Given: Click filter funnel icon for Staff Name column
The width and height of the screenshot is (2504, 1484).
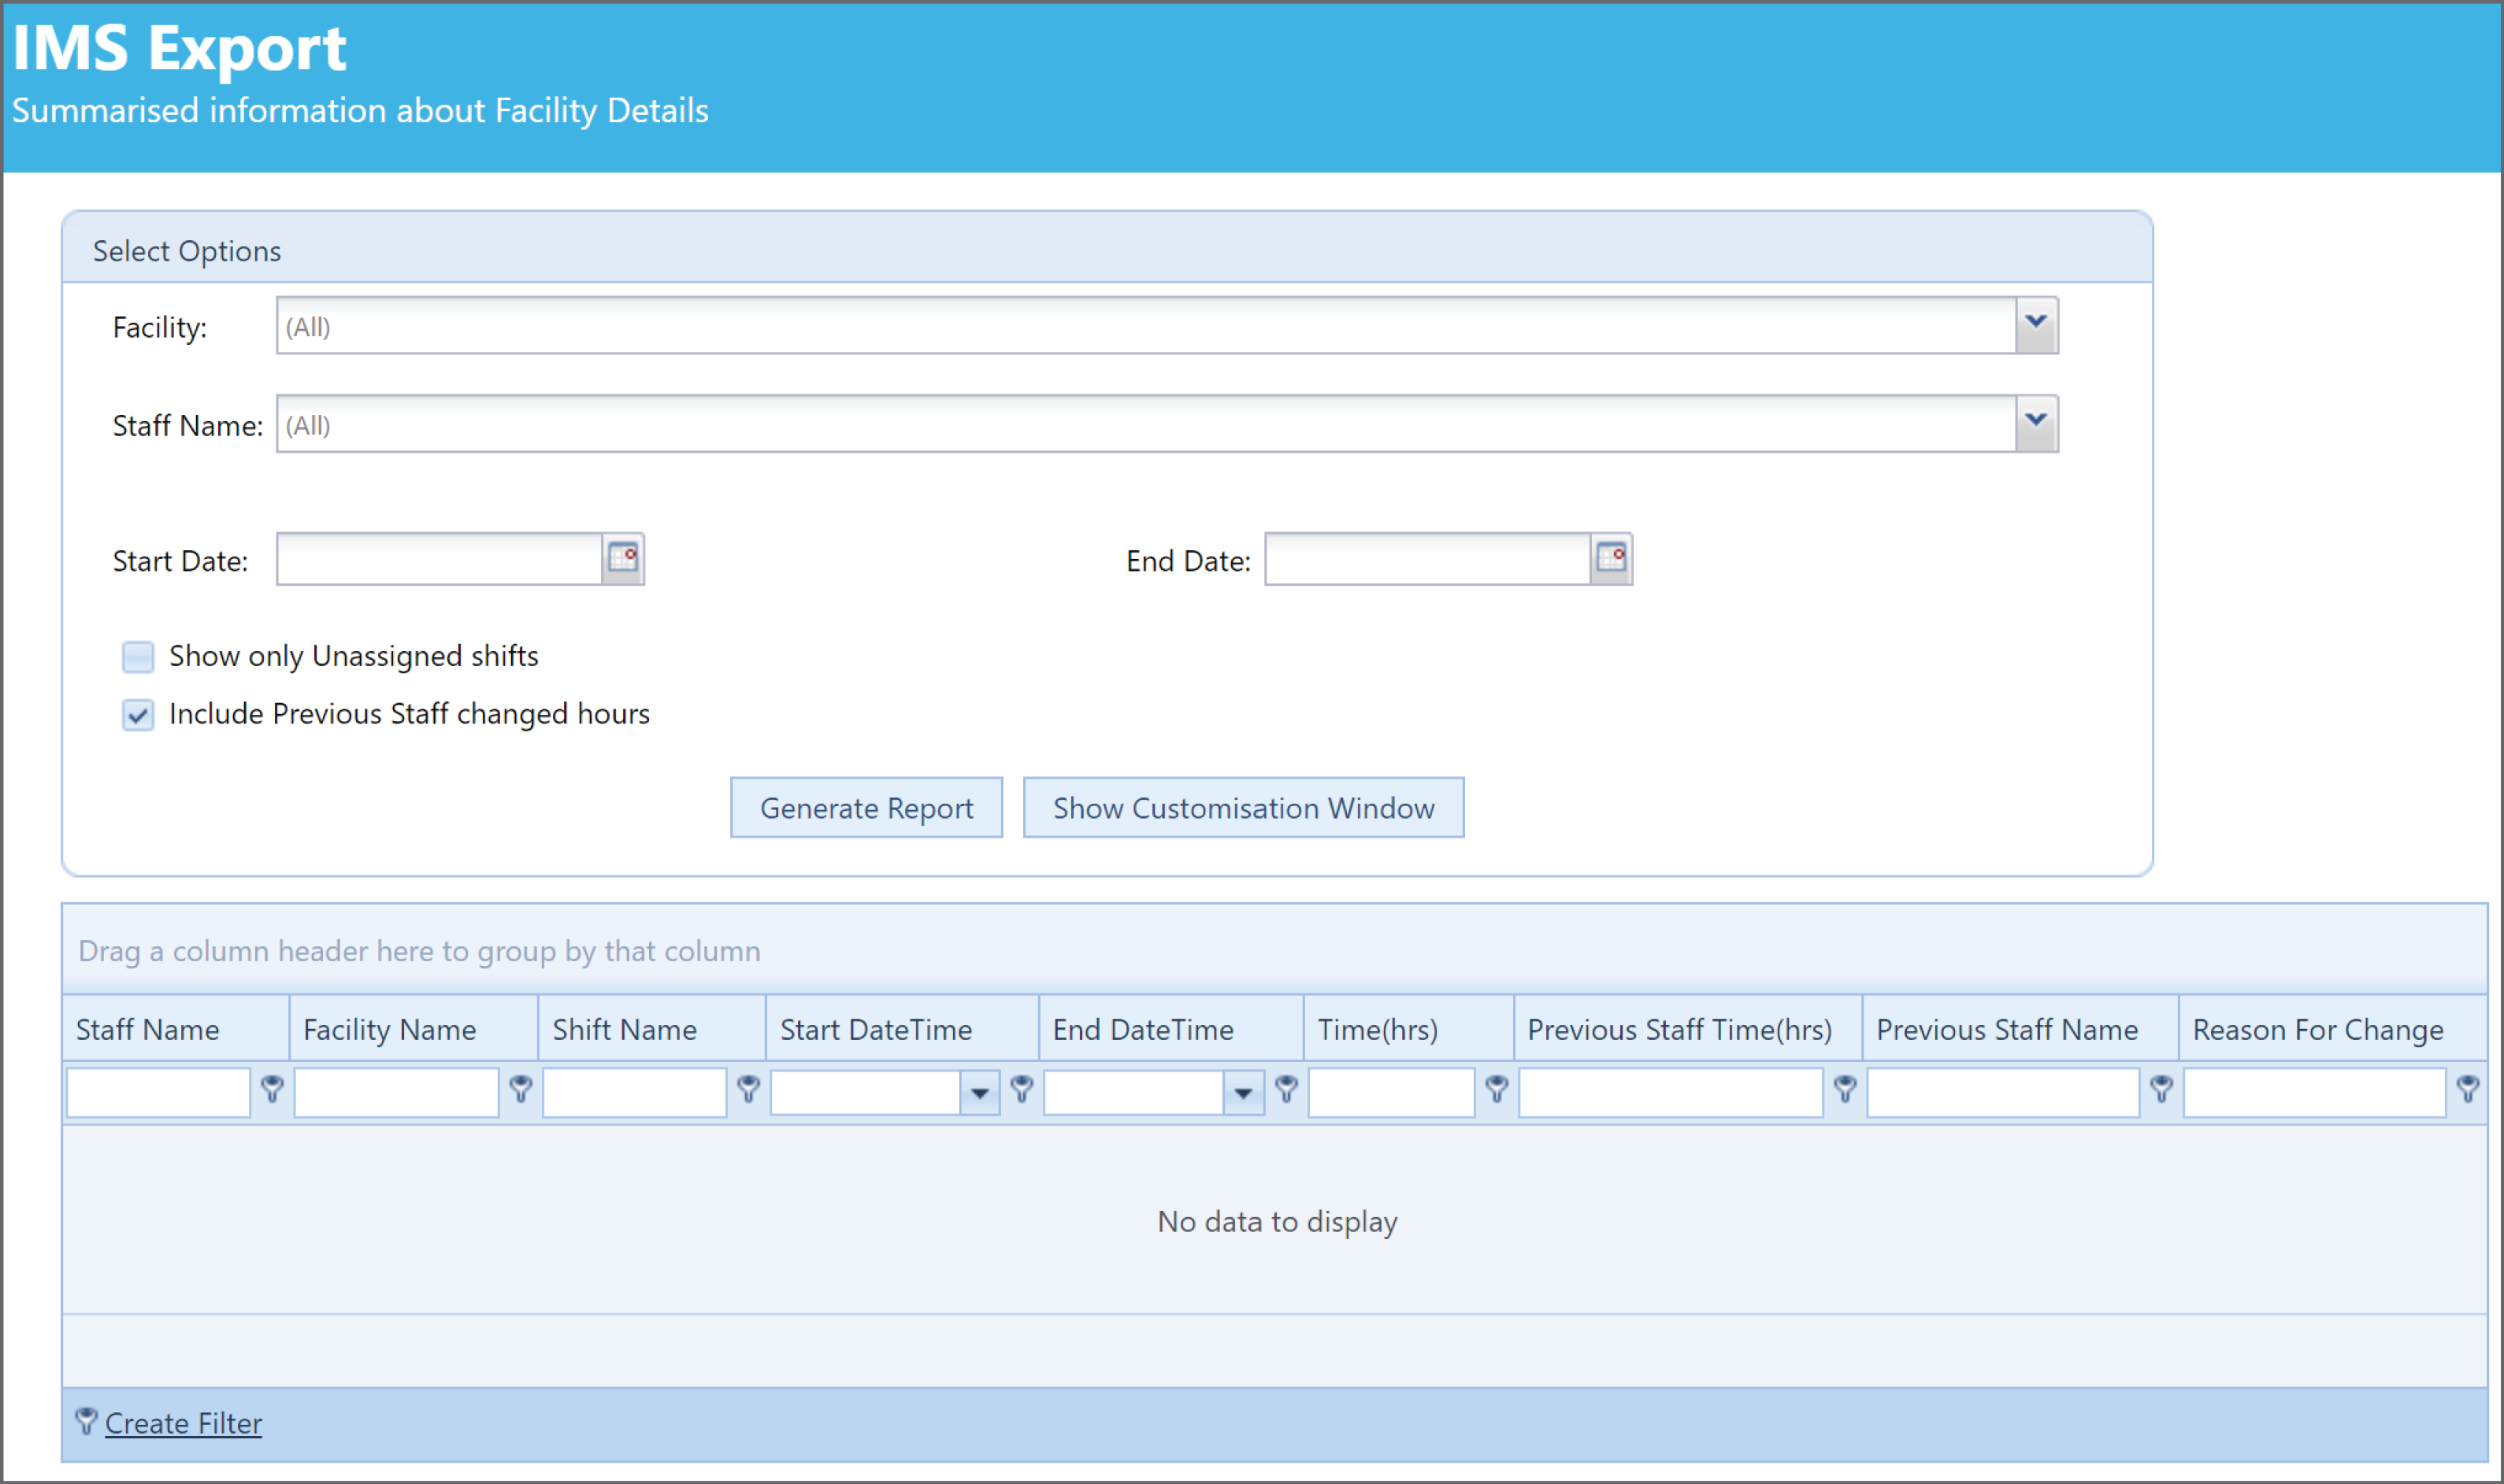Looking at the screenshot, I should pos(272,1089).
